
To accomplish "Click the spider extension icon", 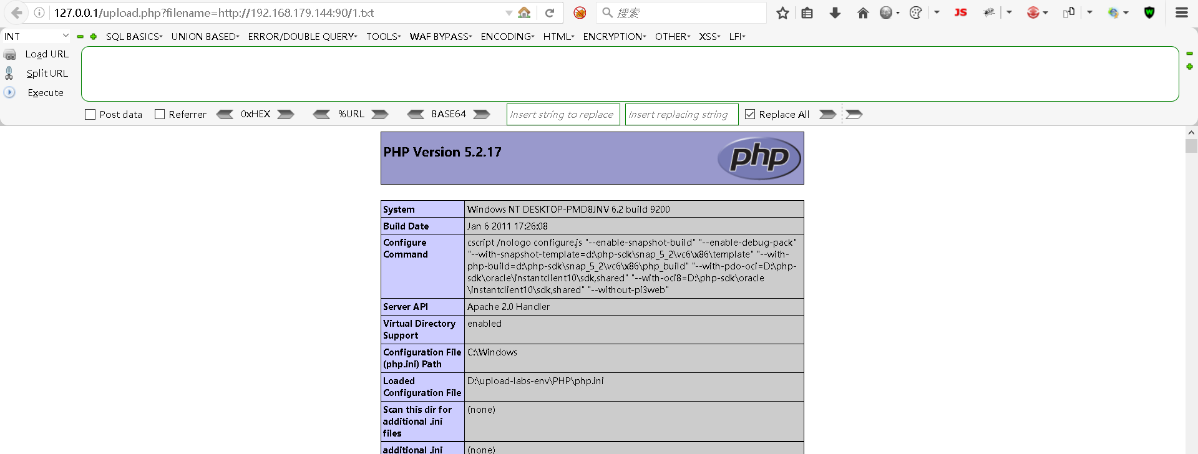I will pyautogui.click(x=989, y=12).
